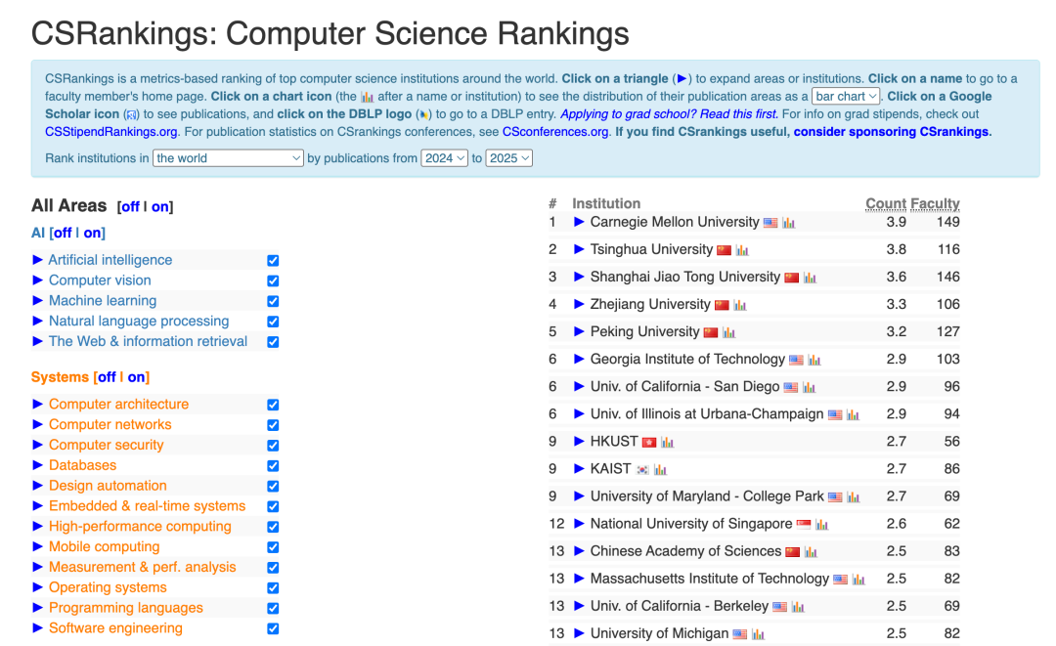Open chart icon for University of Michigan

758,634
